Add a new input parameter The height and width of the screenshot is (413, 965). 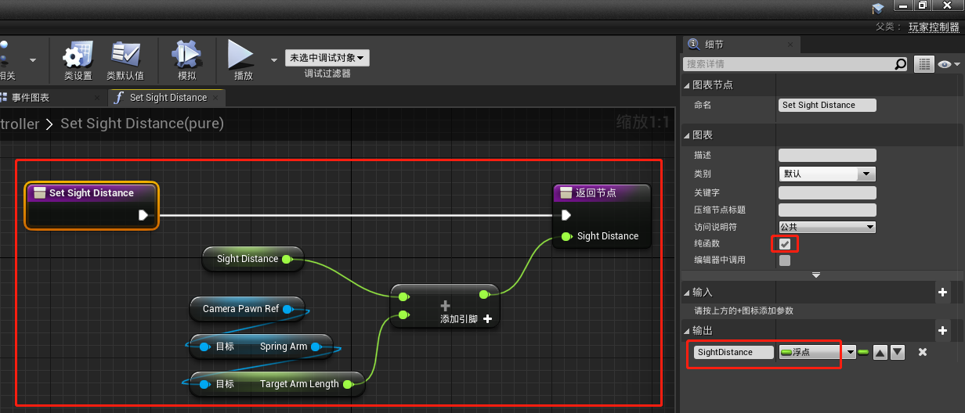click(942, 292)
